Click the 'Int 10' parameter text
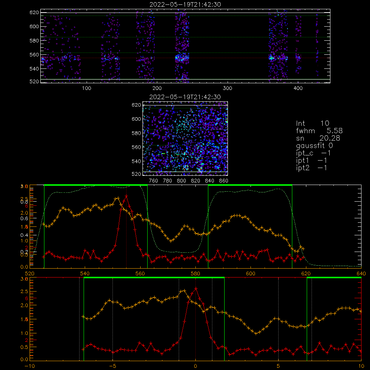The width and height of the screenshot is (370, 370). click(312, 123)
